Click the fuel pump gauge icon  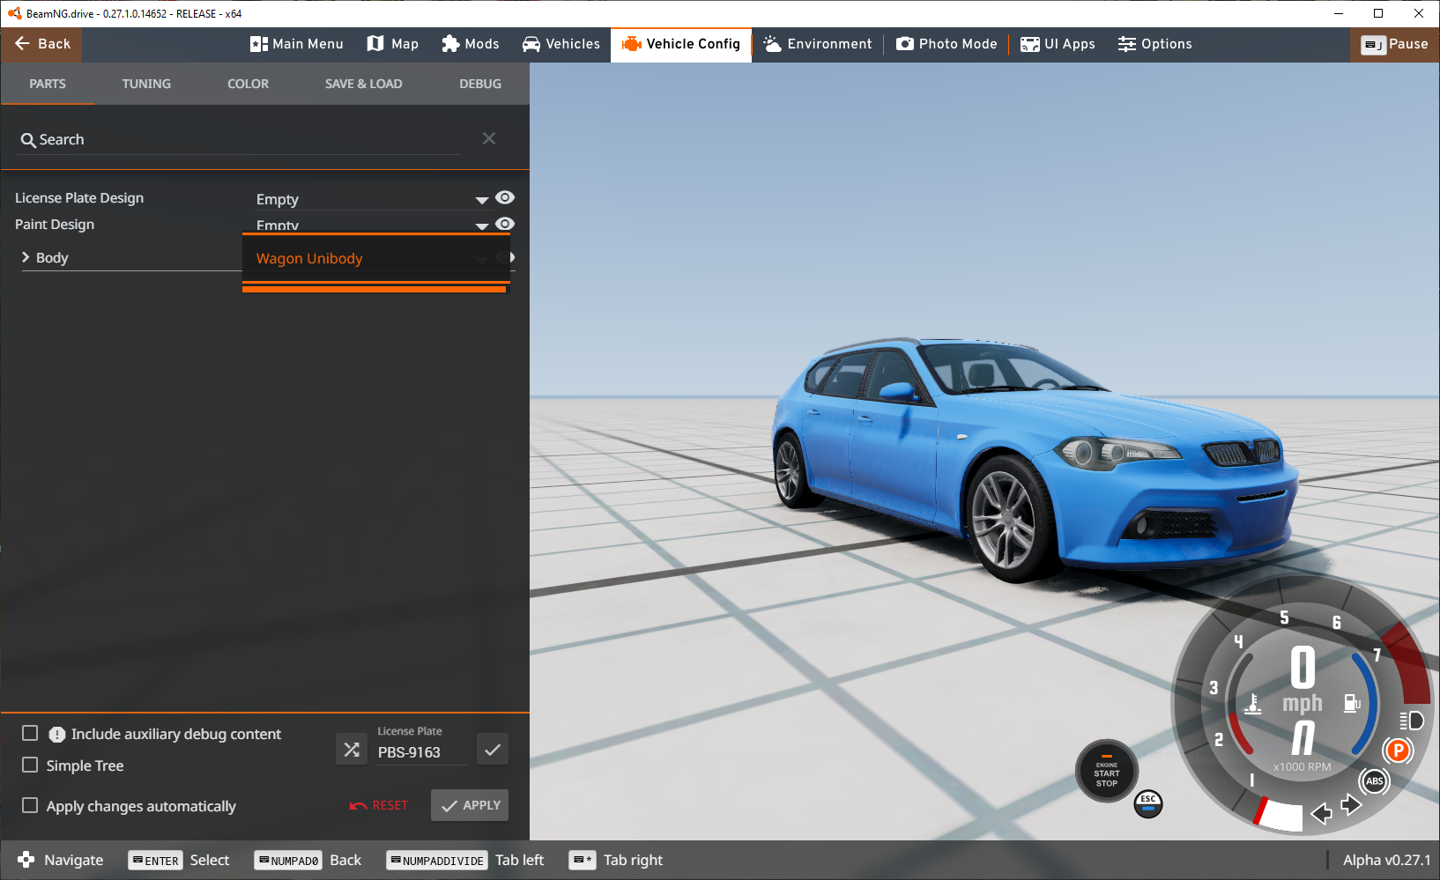coord(1352,702)
